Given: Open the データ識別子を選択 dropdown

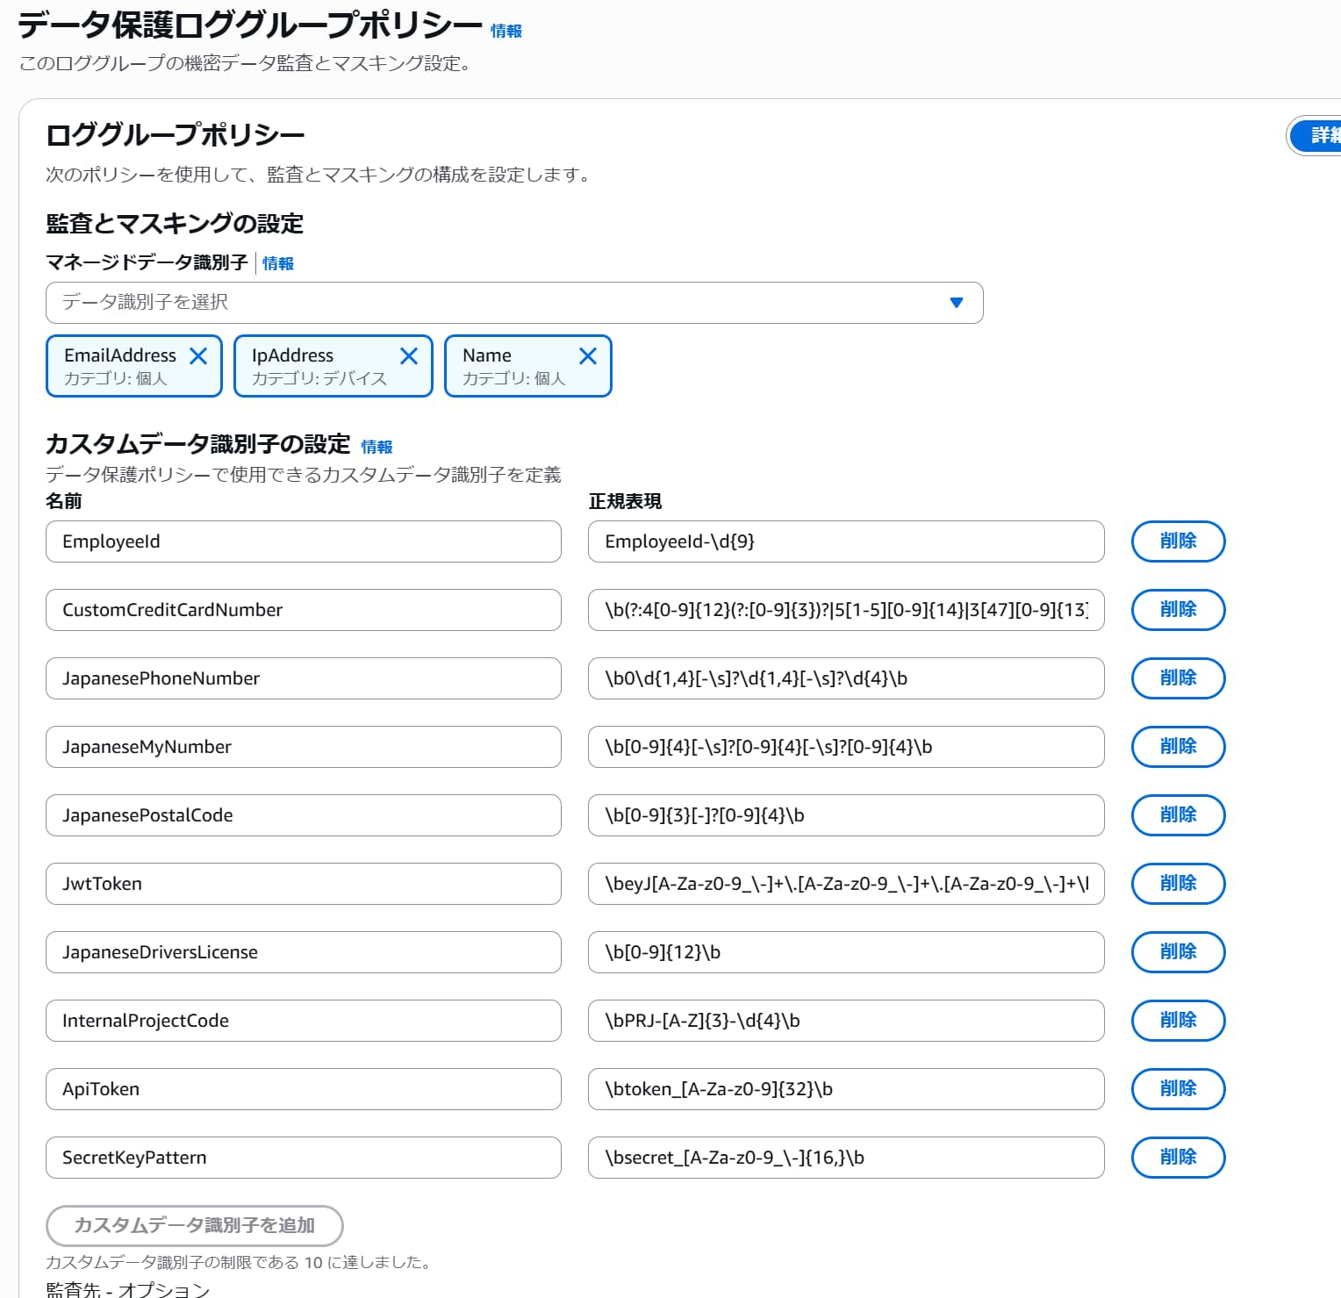Looking at the screenshot, I should [514, 303].
